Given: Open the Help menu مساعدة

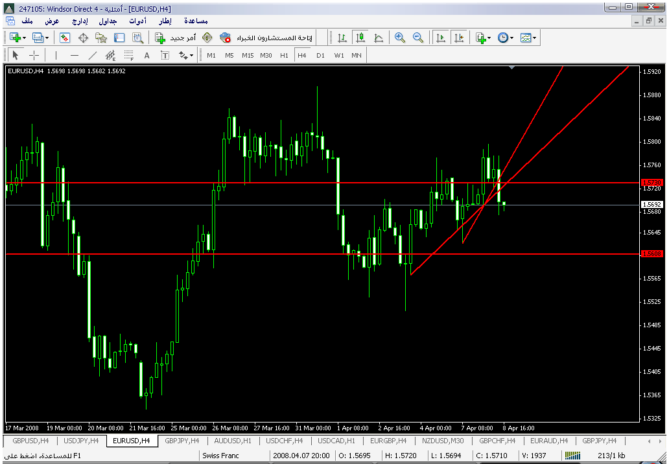Looking at the screenshot, I should pos(196,21).
